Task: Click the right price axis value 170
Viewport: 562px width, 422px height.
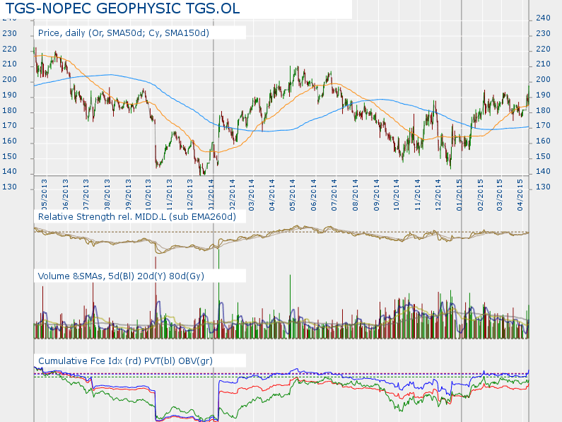Action: click(x=543, y=126)
